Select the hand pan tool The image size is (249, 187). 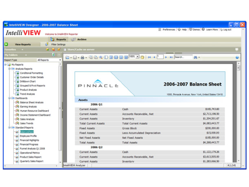(x=142, y=57)
